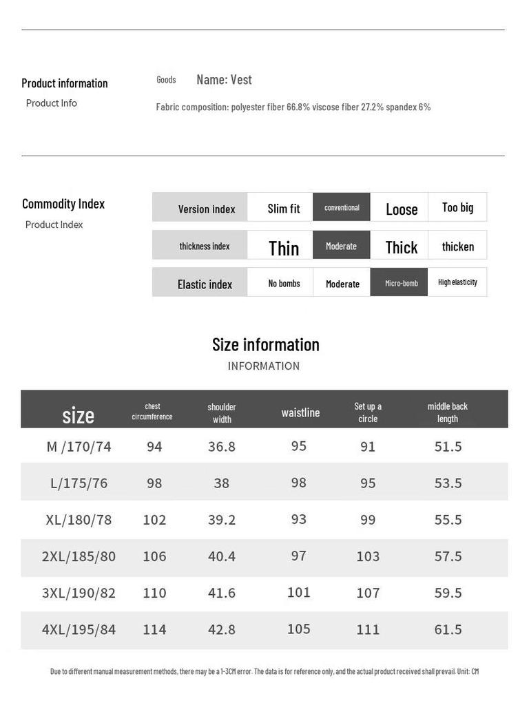Click the Product information heading
The width and height of the screenshot is (529, 705).
click(x=64, y=83)
